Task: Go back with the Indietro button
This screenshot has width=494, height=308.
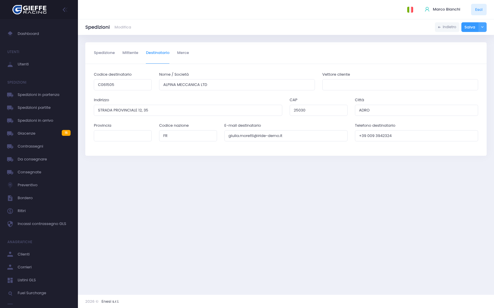Action: click(447, 27)
